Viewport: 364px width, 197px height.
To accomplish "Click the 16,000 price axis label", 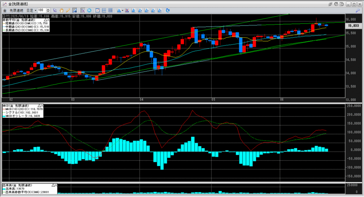I will (x=350, y=20).
